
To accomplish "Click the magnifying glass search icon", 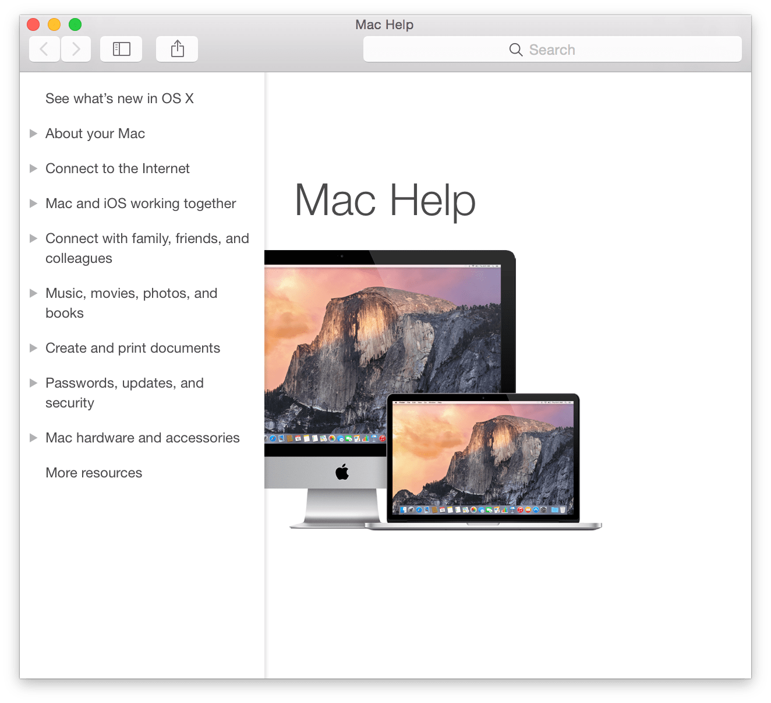I will coord(516,50).
